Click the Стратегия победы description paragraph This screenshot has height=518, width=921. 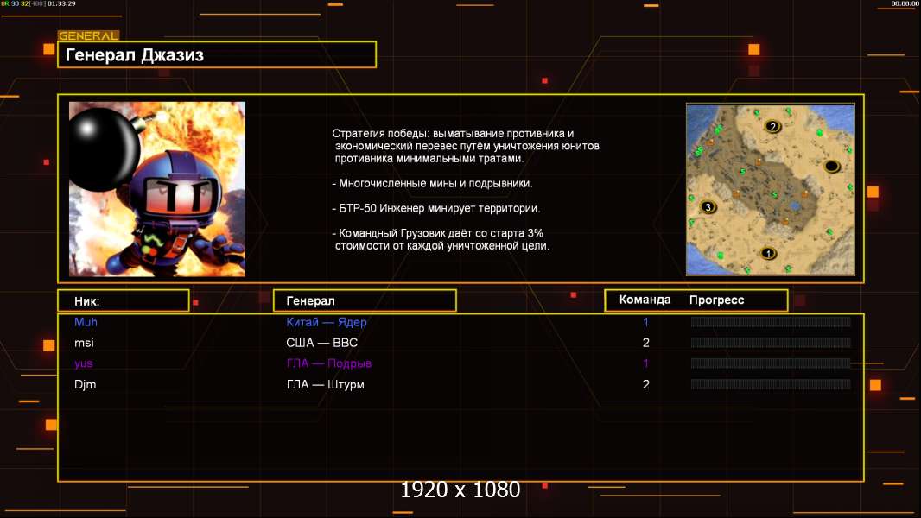click(466, 146)
